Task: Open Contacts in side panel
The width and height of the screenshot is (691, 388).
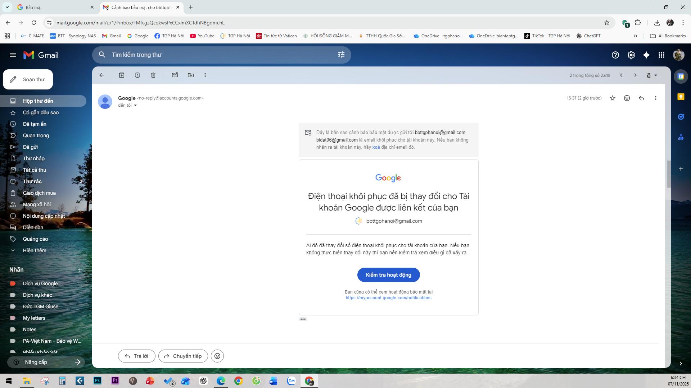Action: (681, 137)
